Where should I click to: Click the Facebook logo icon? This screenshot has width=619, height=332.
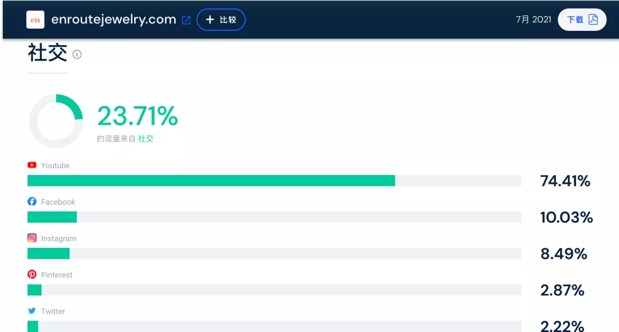pos(32,202)
